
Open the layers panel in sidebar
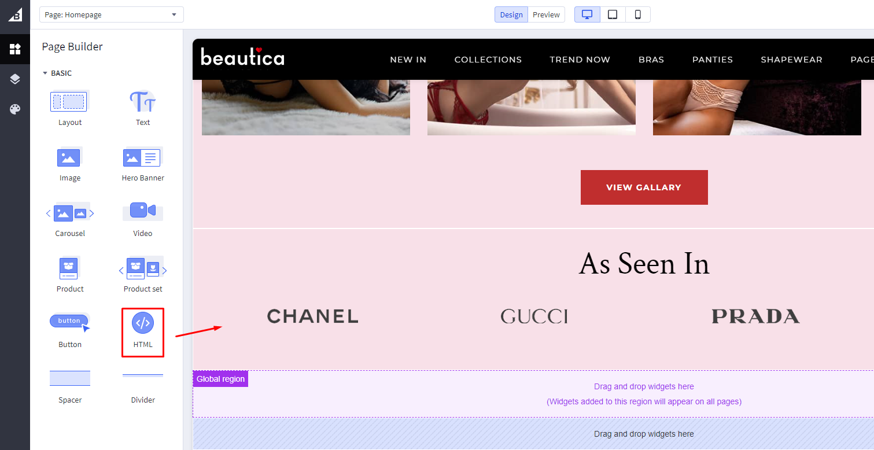click(15, 79)
